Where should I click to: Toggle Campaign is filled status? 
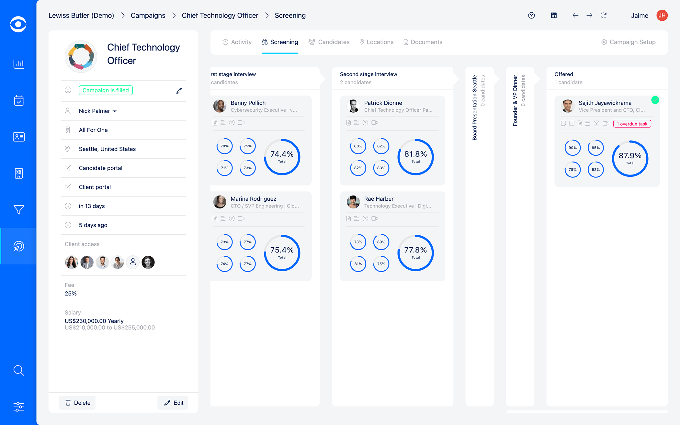pos(106,90)
